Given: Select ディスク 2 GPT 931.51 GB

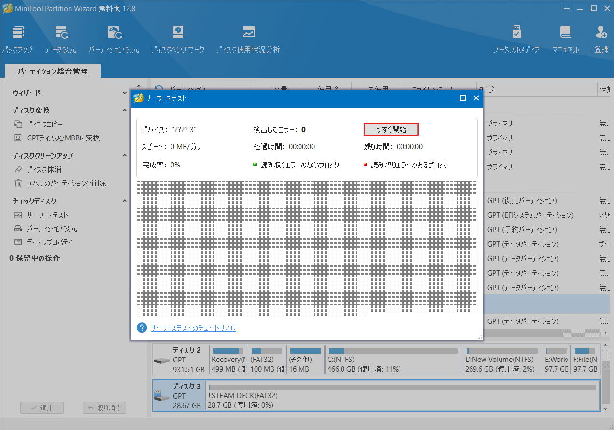Looking at the screenshot, I should click(180, 360).
